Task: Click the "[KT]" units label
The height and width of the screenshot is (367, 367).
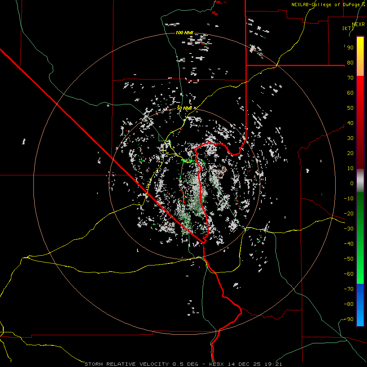Action: click(348, 28)
